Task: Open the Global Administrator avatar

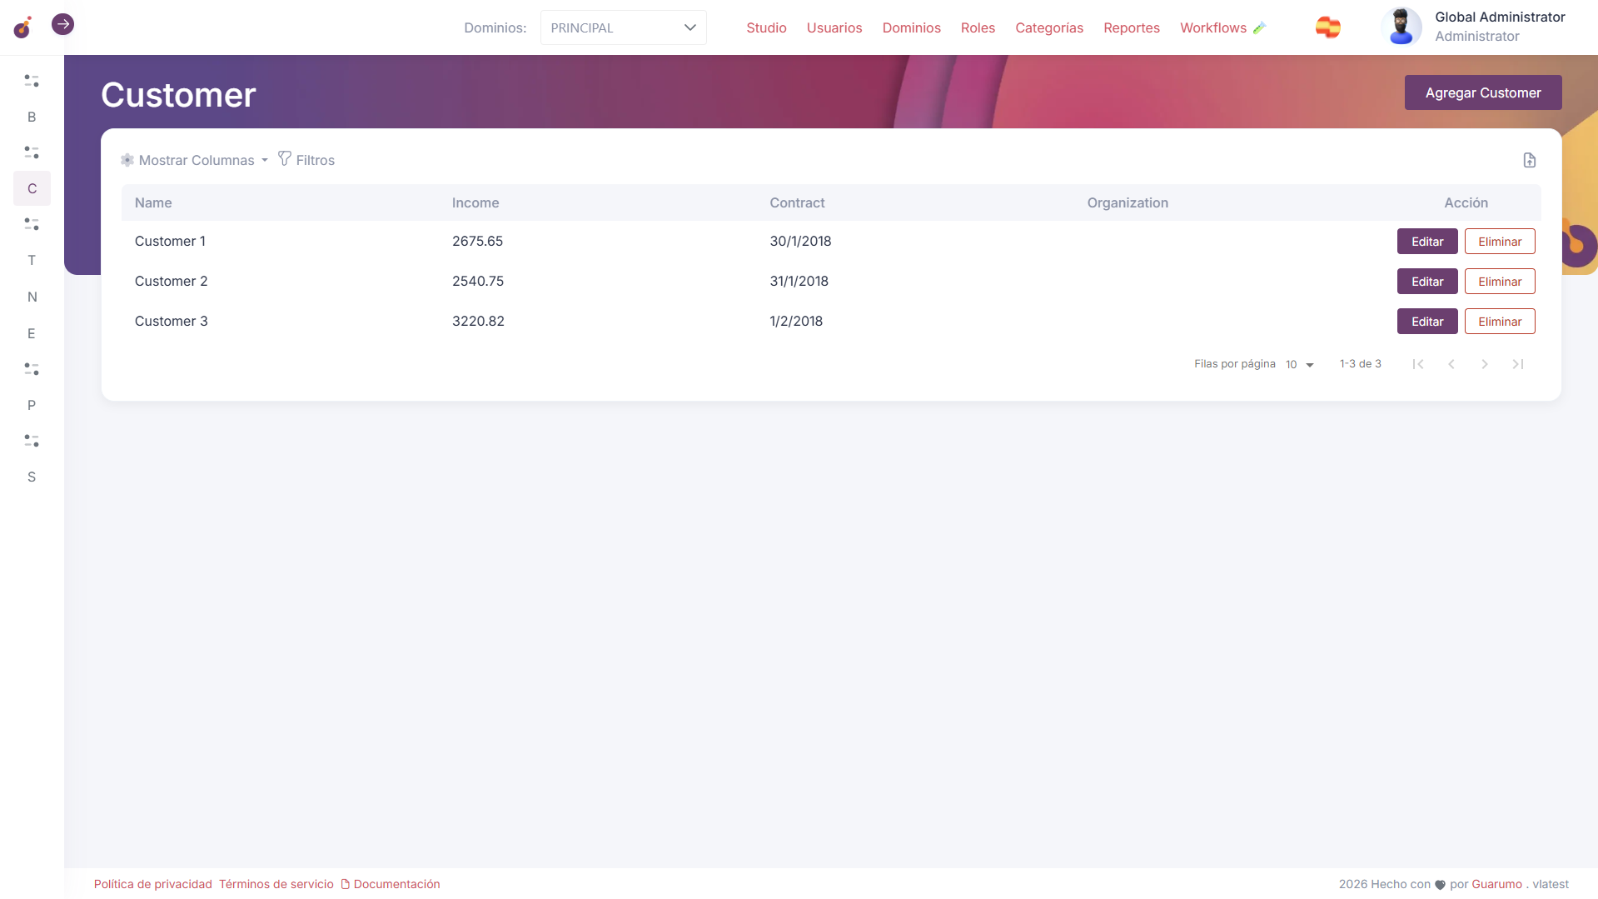Action: point(1401,27)
